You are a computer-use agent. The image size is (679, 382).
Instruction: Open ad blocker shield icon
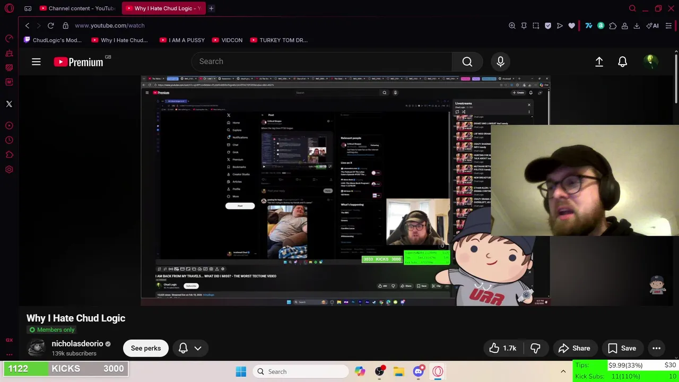click(548, 25)
